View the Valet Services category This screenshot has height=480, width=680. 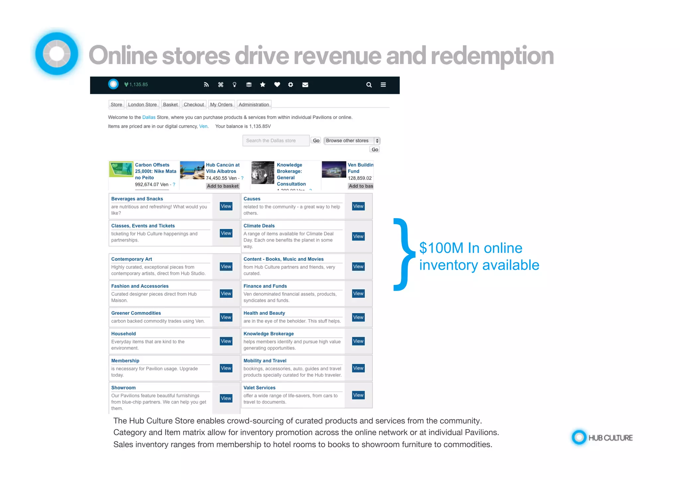[x=358, y=395]
